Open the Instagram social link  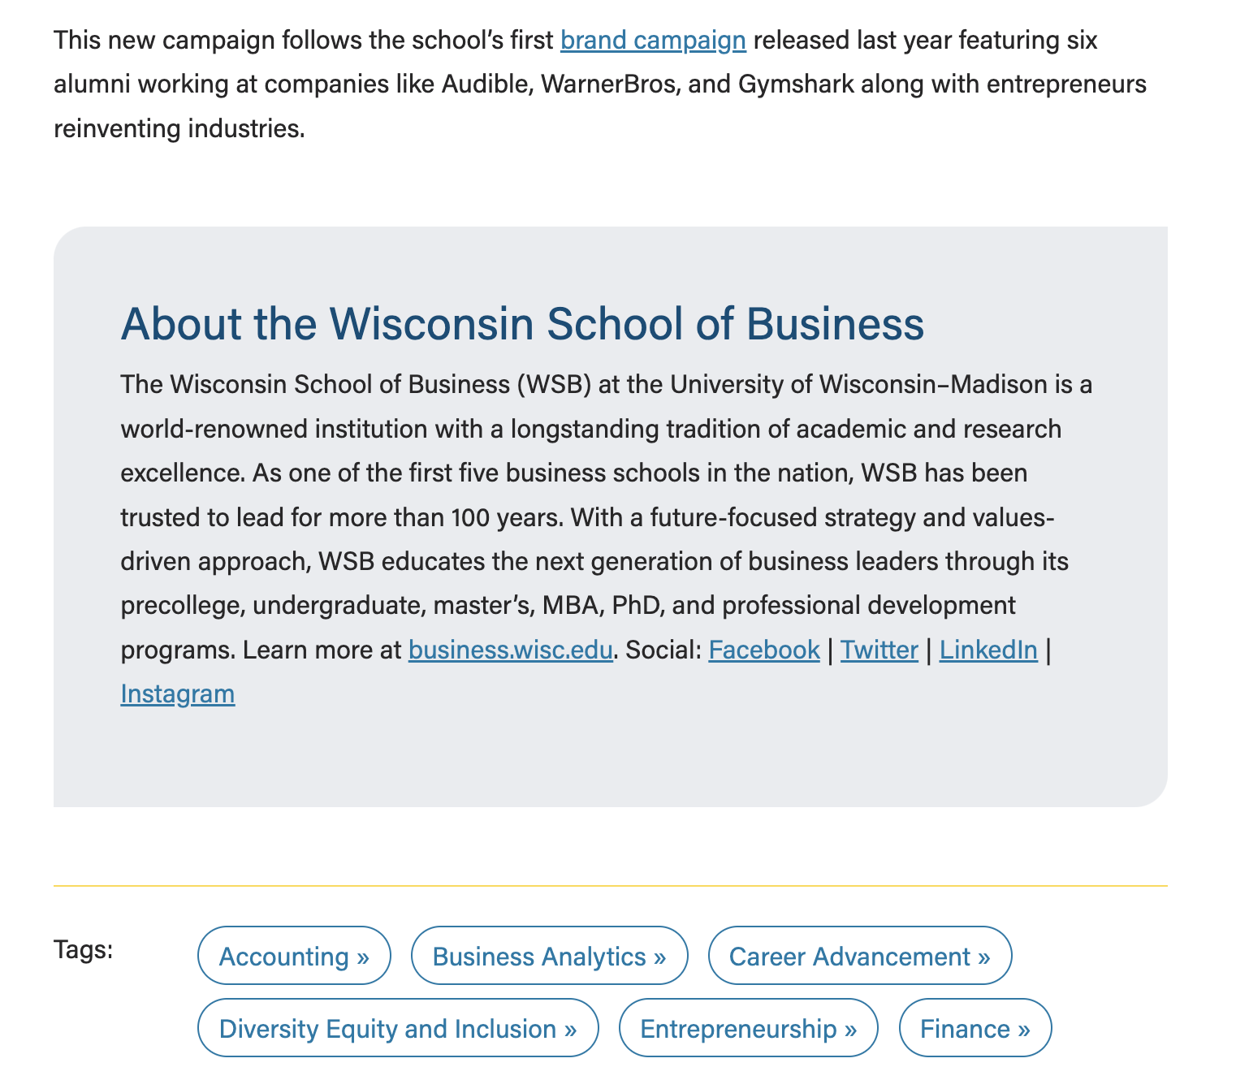coord(178,694)
